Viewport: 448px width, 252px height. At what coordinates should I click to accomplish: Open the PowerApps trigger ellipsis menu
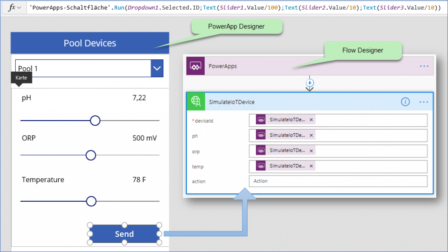pyautogui.click(x=424, y=66)
